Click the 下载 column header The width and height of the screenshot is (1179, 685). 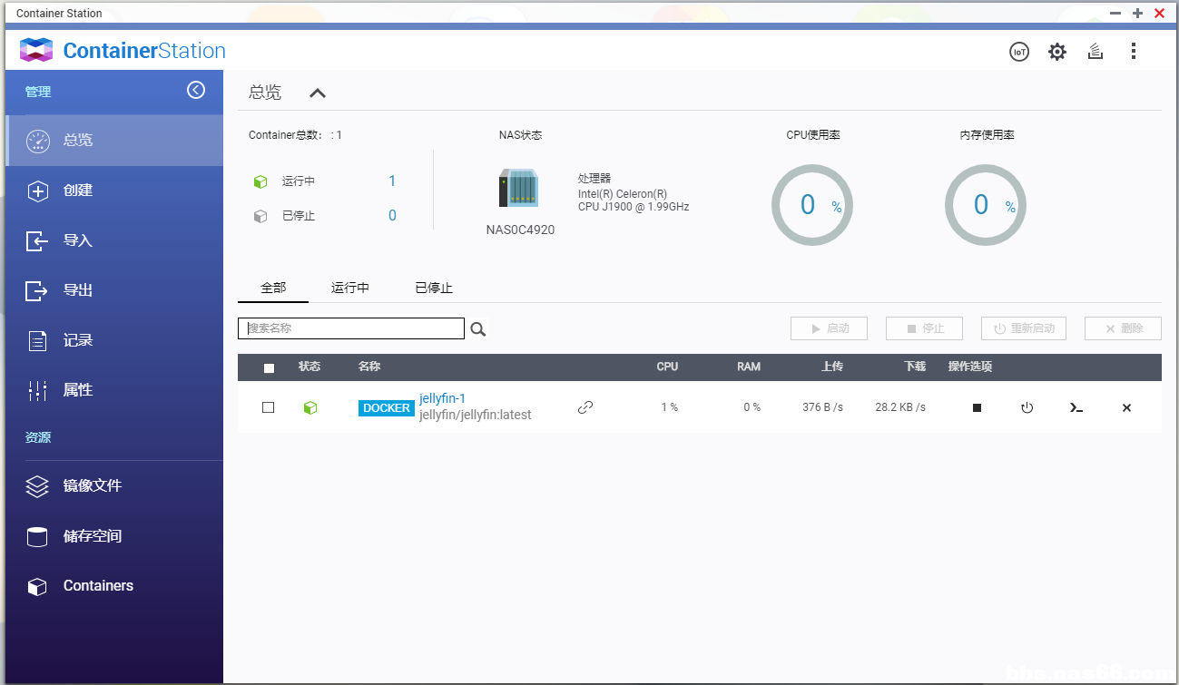915,367
